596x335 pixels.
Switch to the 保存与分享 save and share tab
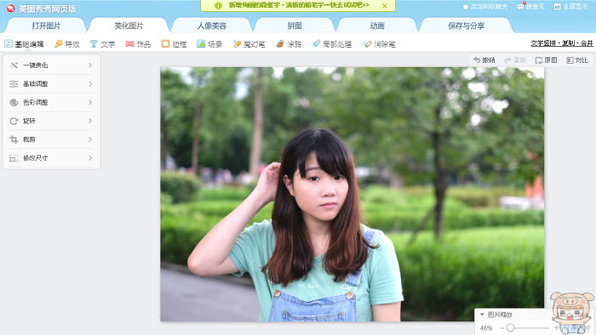466,26
